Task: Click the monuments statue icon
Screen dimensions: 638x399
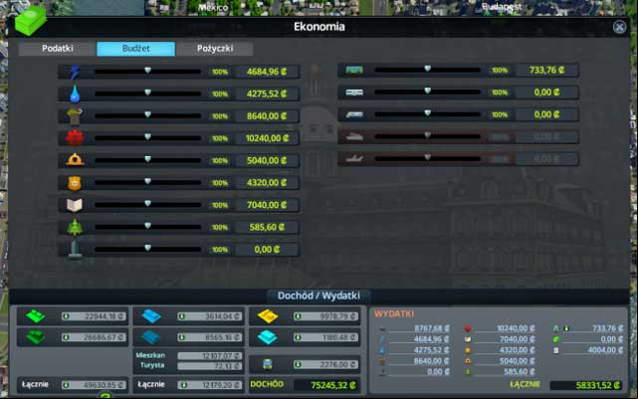Action: point(75,250)
